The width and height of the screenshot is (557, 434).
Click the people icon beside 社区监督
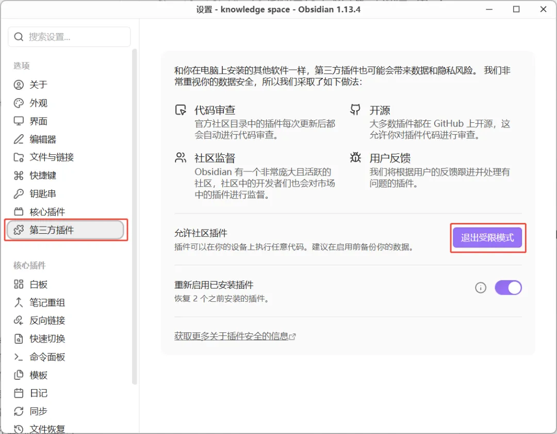[181, 157]
